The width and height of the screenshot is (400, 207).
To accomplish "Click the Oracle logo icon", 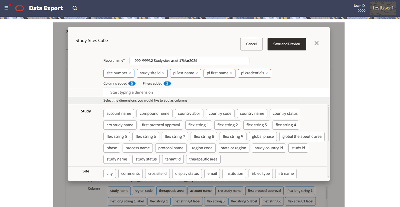I will point(20,8).
